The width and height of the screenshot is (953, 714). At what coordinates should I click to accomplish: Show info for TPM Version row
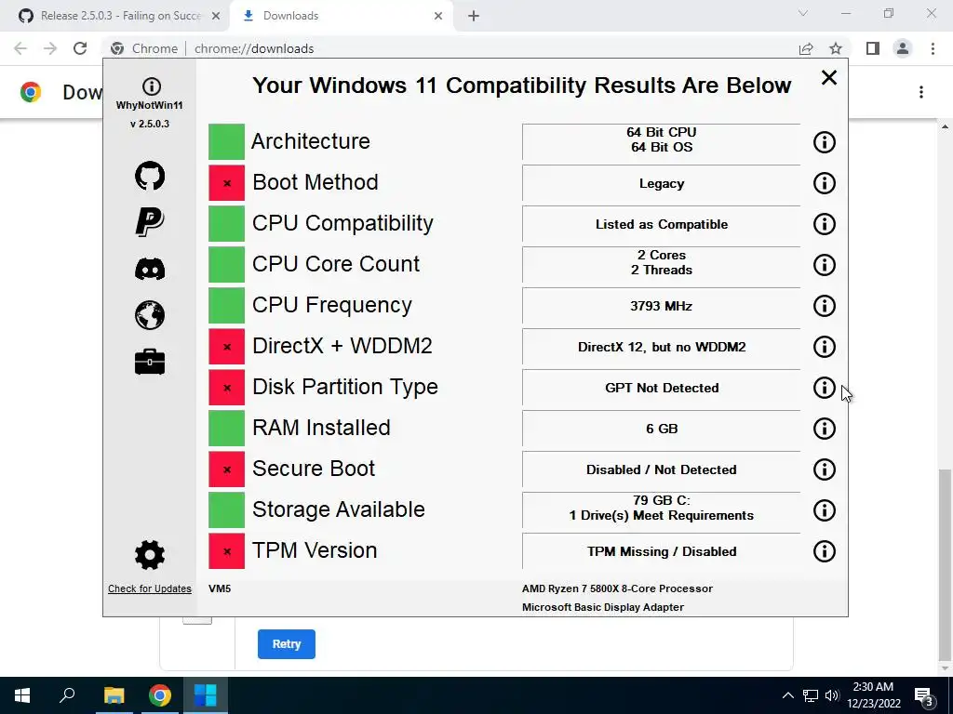tap(825, 551)
